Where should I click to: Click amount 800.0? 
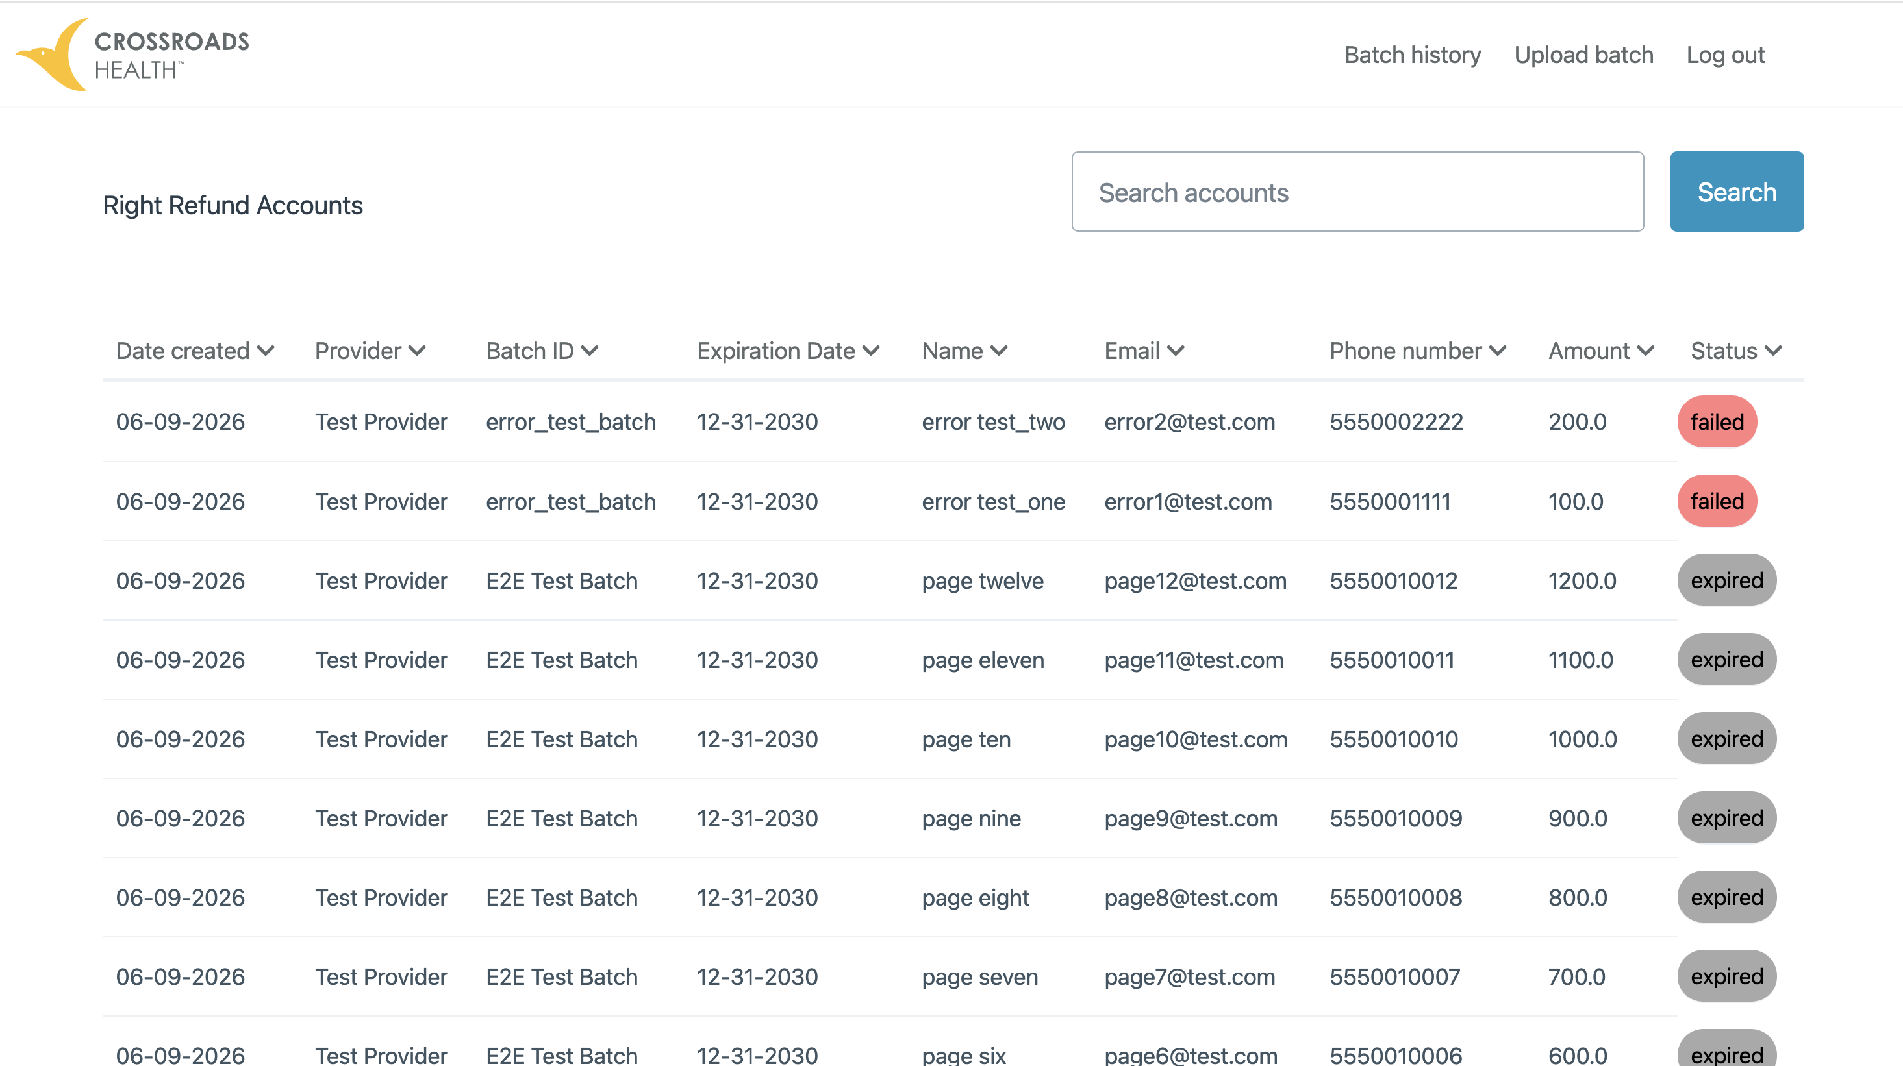pos(1578,898)
